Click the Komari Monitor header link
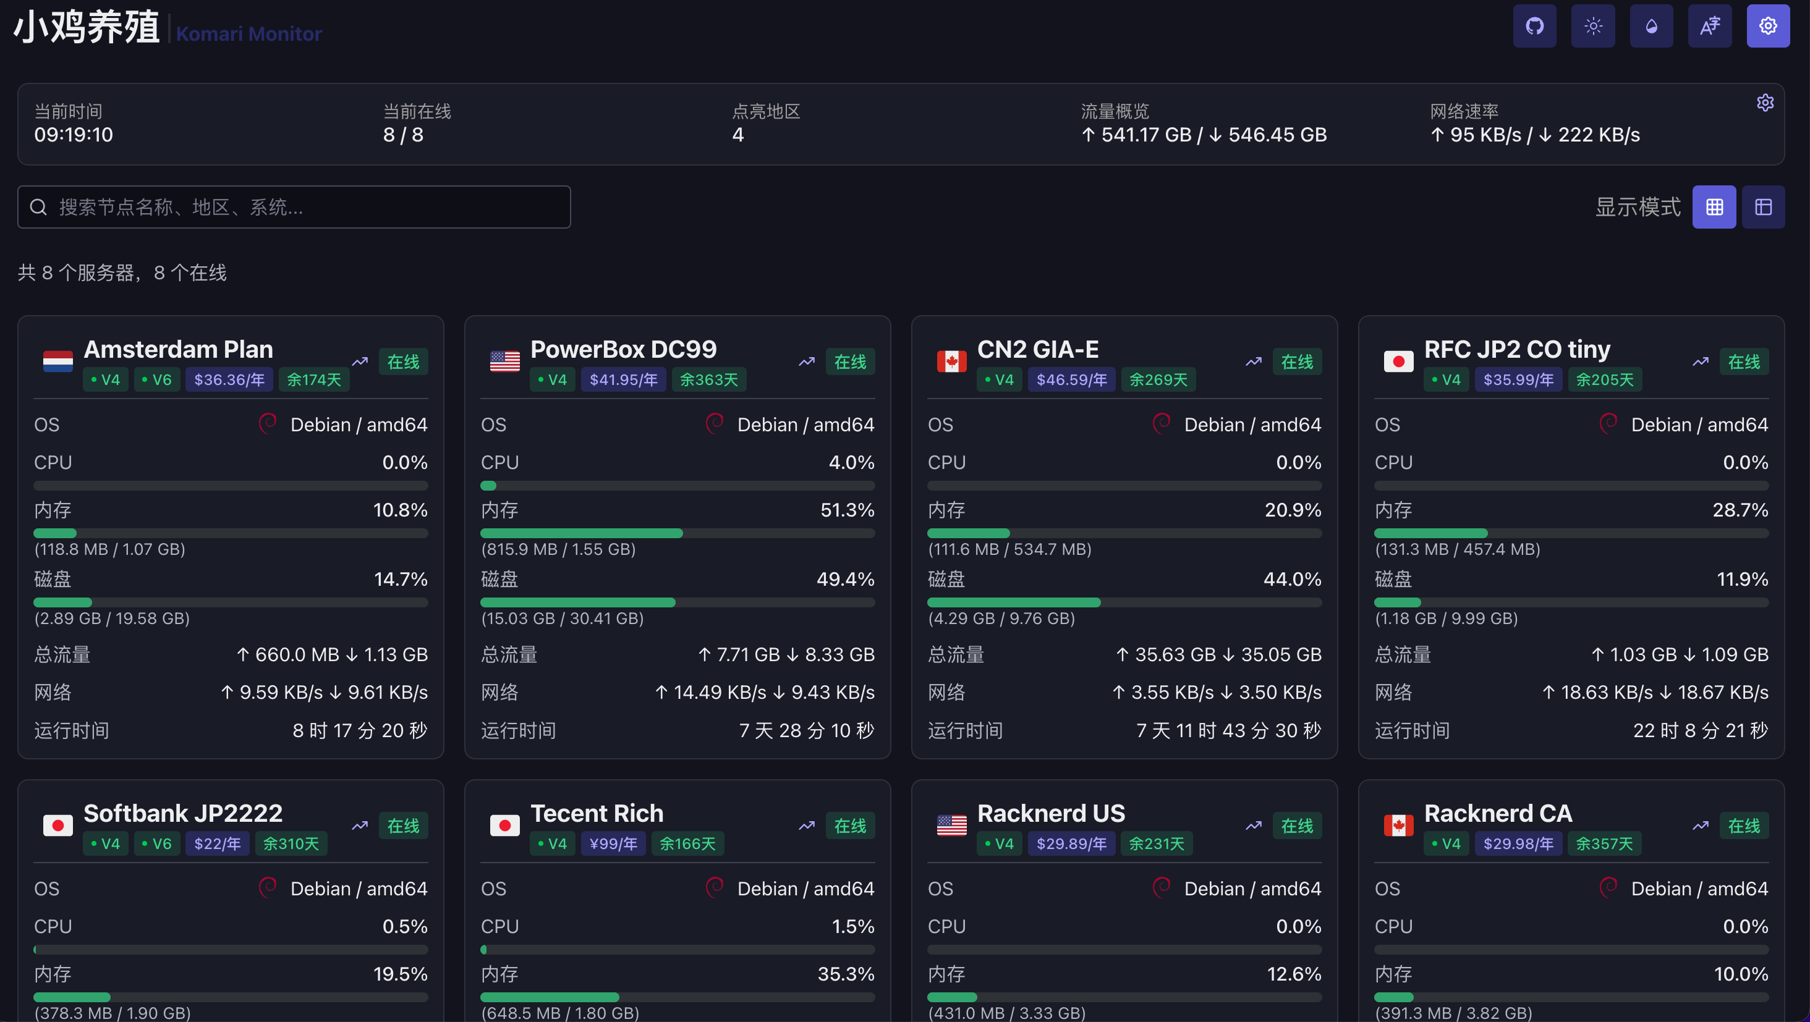The width and height of the screenshot is (1810, 1022). (249, 34)
